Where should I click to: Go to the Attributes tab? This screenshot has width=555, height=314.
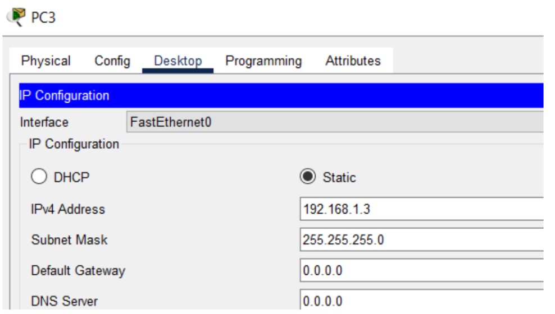point(353,61)
